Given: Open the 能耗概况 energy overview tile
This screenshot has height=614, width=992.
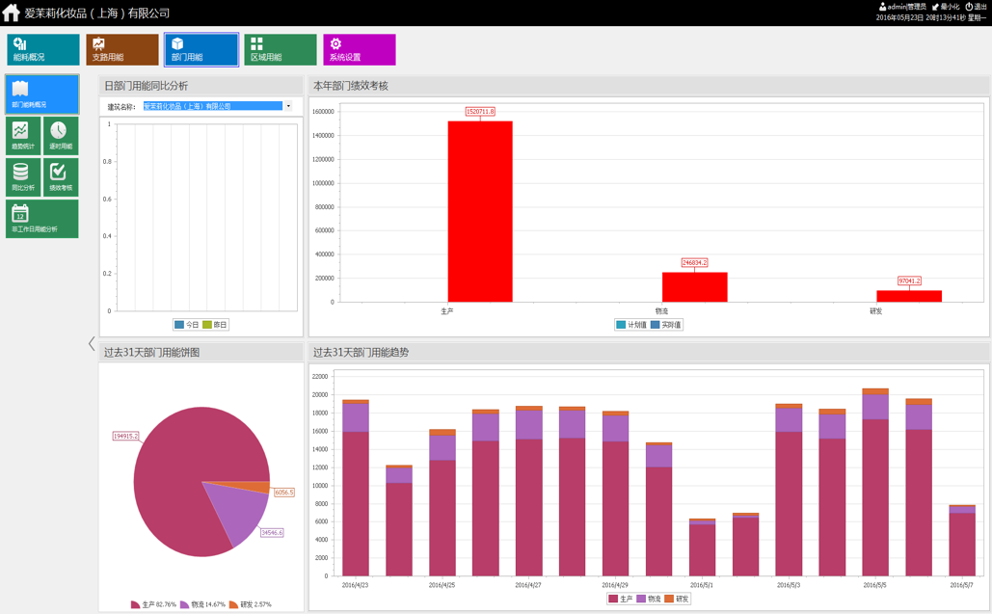Looking at the screenshot, I should tap(43, 49).
